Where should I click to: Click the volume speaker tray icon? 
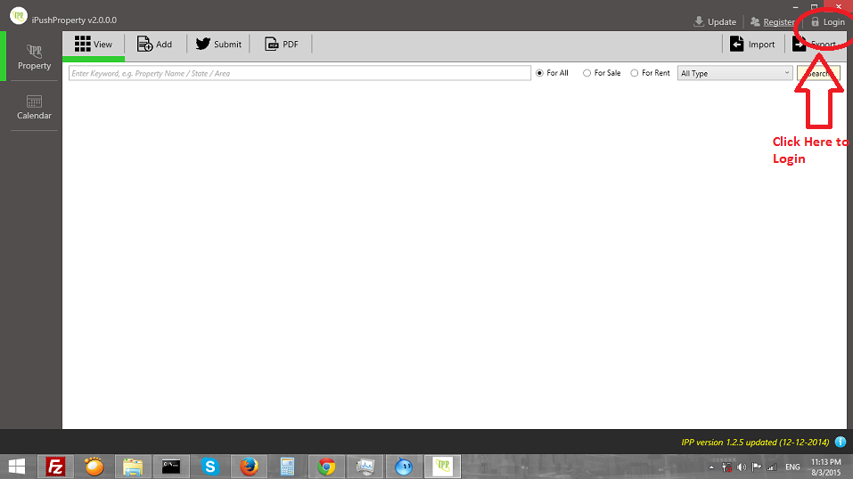(x=742, y=467)
